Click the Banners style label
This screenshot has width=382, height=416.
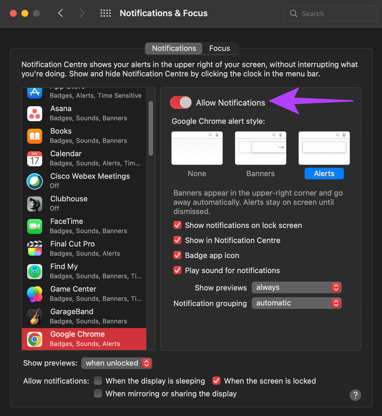point(261,174)
